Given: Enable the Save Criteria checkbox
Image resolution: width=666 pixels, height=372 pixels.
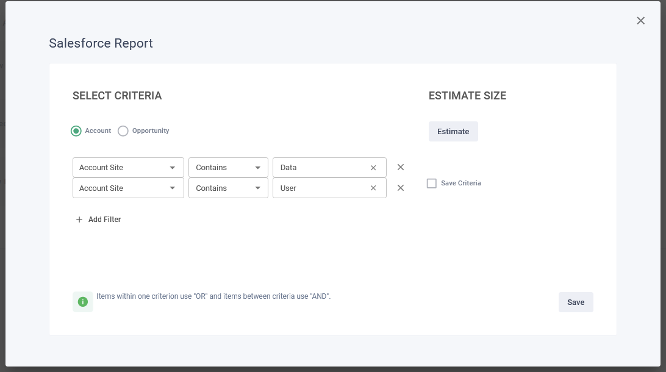Looking at the screenshot, I should coord(432,183).
